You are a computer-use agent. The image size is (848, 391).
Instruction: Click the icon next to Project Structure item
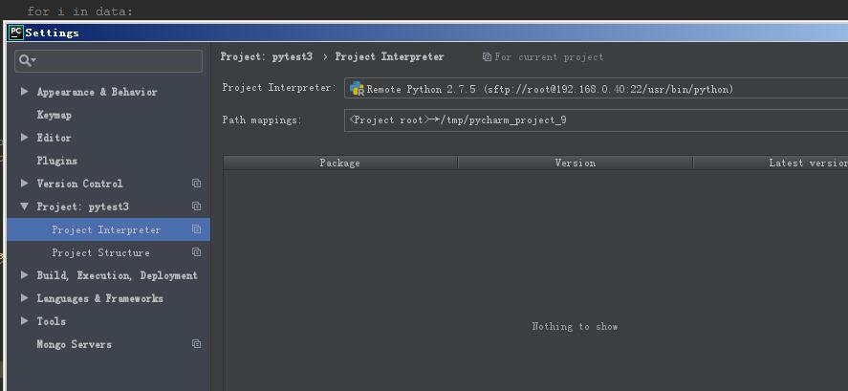pyautogui.click(x=196, y=252)
